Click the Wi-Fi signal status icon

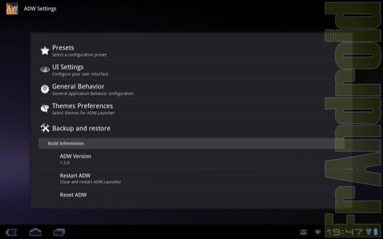[369, 232]
